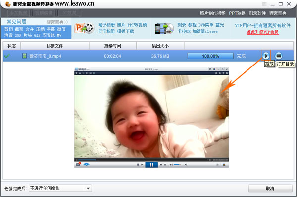Click the phone and DVD burning icon

pos(164,29)
